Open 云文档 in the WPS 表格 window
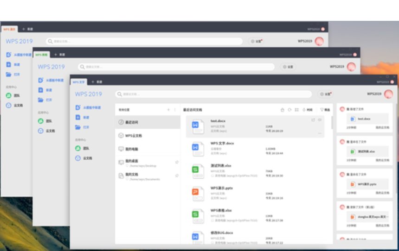The image size is (399, 251). [46, 131]
